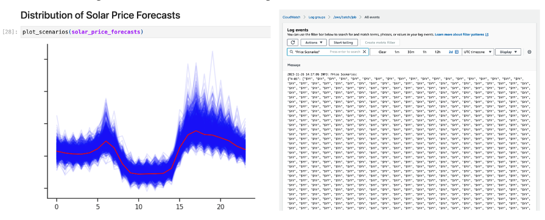The image size is (545, 220).
Task: Click the log filter search field
Action: [x=328, y=52]
